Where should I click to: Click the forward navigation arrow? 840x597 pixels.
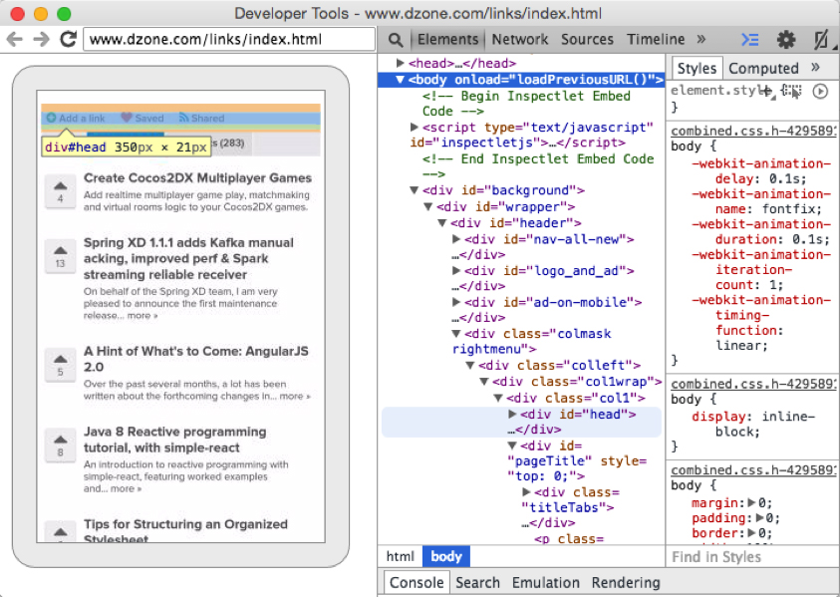tap(41, 40)
